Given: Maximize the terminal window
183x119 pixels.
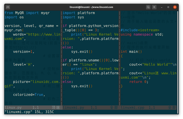Looking at the screenshot, I should (168, 7).
